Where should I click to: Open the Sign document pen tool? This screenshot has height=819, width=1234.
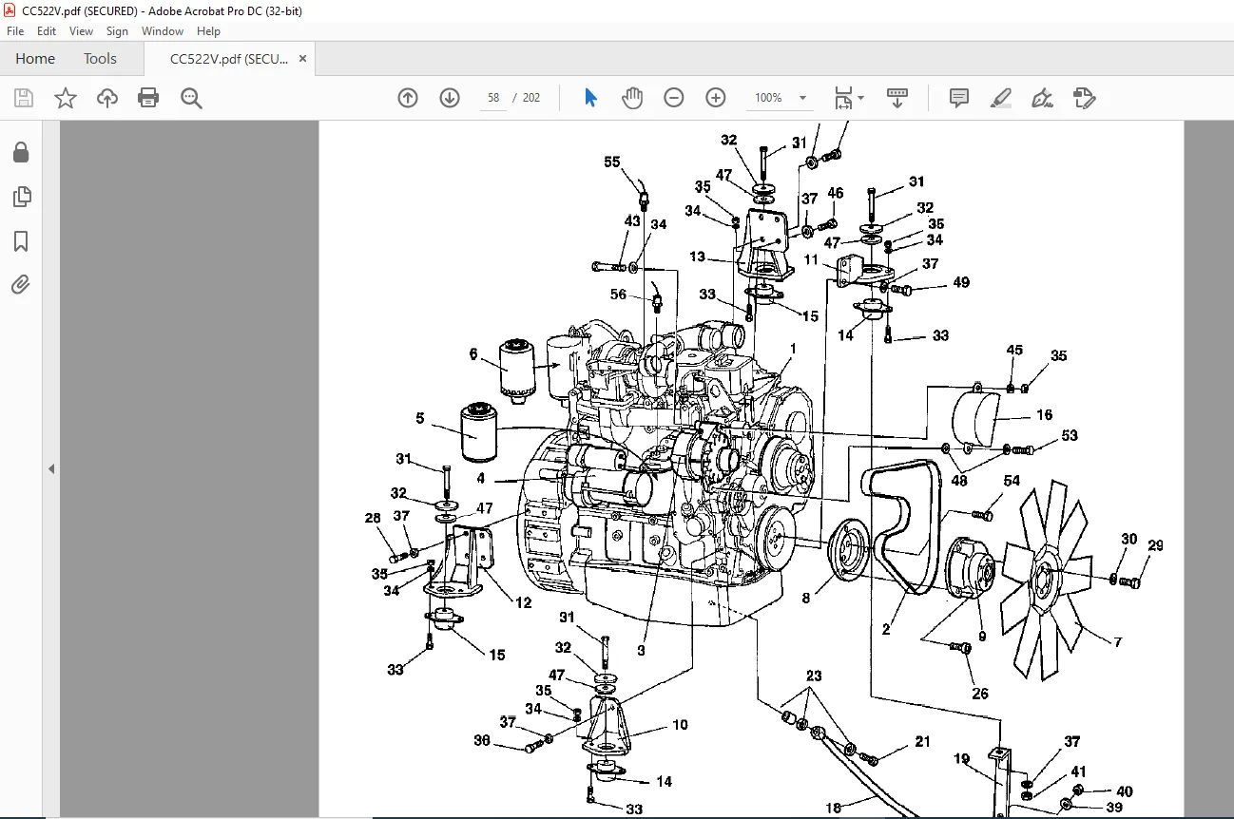pyautogui.click(x=1043, y=98)
